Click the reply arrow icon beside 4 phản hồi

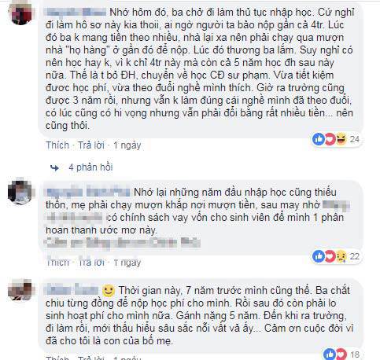(x=54, y=167)
